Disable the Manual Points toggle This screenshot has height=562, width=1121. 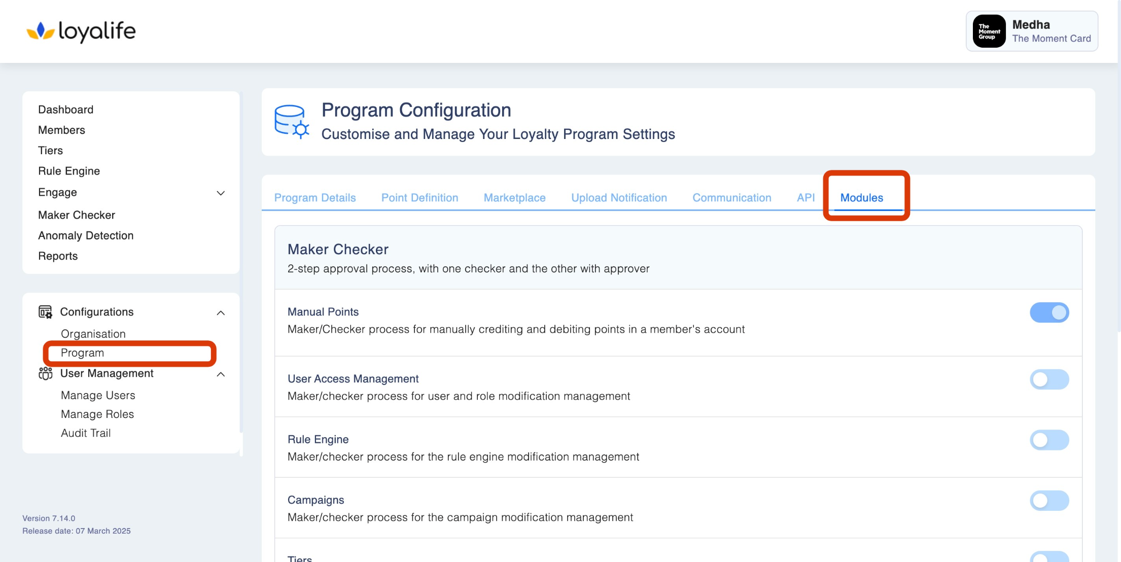[1049, 312]
